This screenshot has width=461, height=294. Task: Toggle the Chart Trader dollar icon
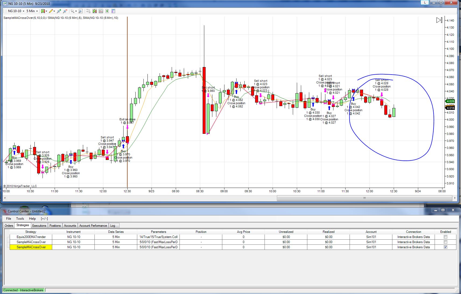point(107,11)
